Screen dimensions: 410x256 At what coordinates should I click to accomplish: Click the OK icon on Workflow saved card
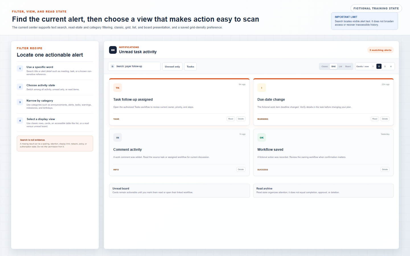[x=262, y=138]
